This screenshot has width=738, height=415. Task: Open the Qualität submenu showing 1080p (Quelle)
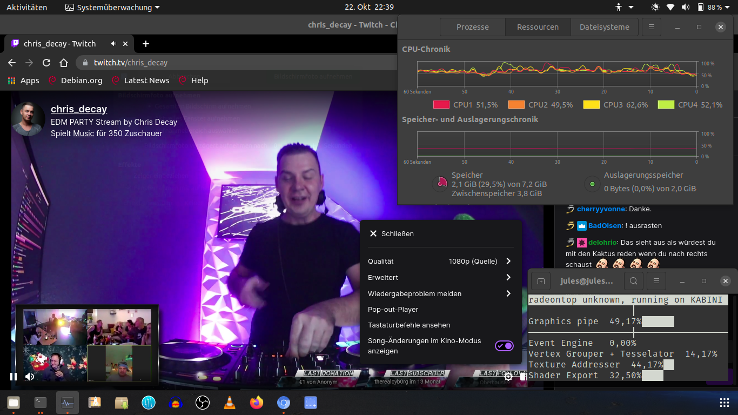[440, 261]
